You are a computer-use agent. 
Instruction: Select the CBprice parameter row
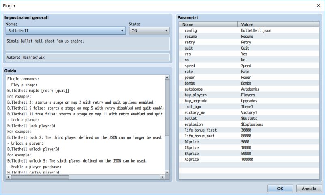(249, 147)
